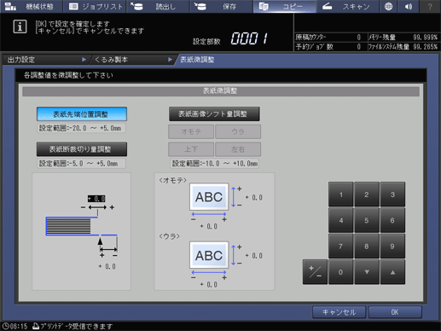Image resolution: width=441 pixels, height=331 pixels.
Task: Choose the 左右 horizontal shift option
Action: coord(238,149)
